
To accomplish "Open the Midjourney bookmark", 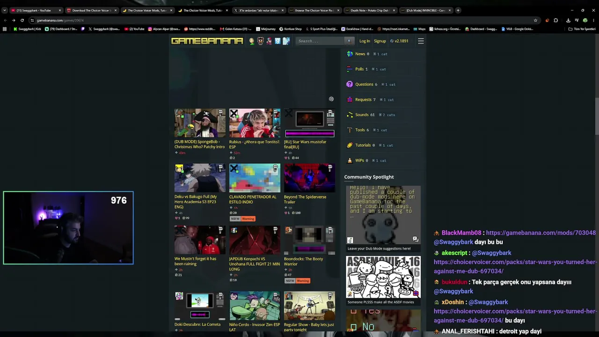I will [266, 29].
